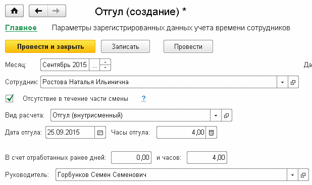Click the Отгул (создание) title

pyautogui.click(x=140, y=12)
